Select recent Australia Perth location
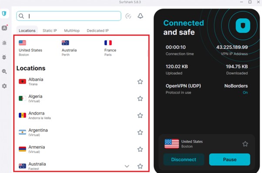 click(69, 48)
